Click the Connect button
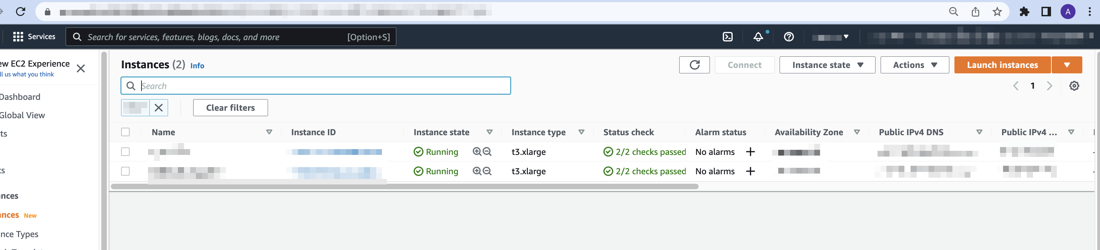The width and height of the screenshot is (1100, 250). [x=744, y=65]
